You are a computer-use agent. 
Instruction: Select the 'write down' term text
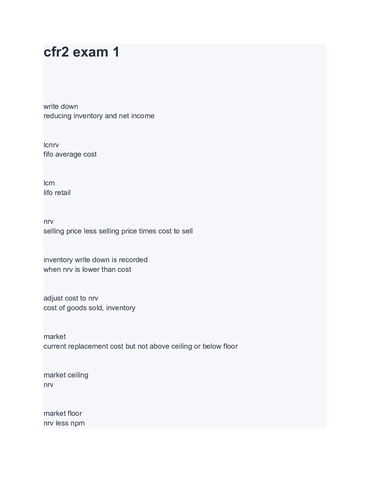tap(61, 106)
